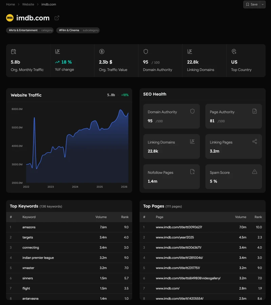Open the www.imdb.com/ homepage row

(x=202, y=288)
